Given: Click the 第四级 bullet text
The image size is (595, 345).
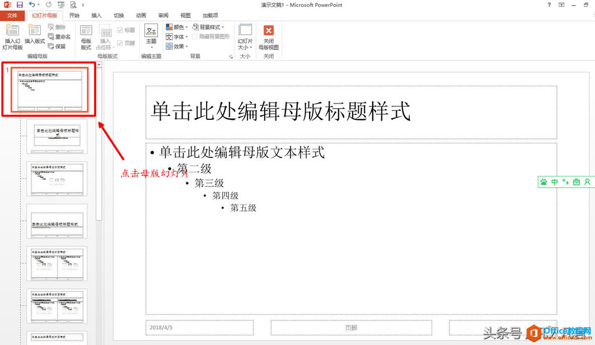Looking at the screenshot, I should pyautogui.click(x=226, y=195).
